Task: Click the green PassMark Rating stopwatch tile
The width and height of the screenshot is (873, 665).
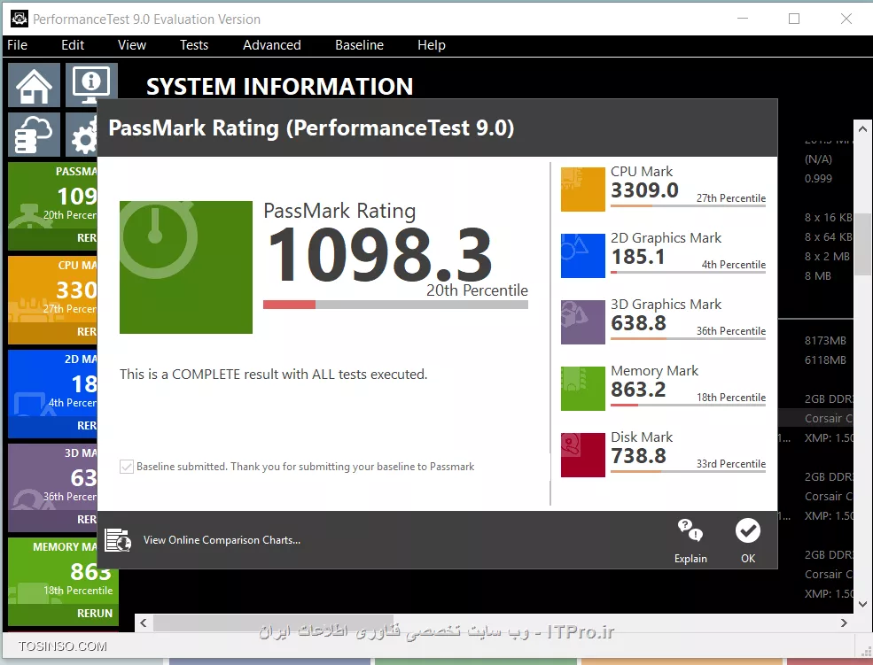Action: (186, 267)
